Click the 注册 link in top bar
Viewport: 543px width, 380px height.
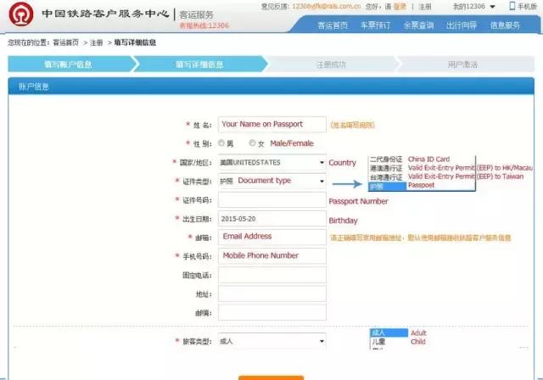pyautogui.click(x=425, y=6)
